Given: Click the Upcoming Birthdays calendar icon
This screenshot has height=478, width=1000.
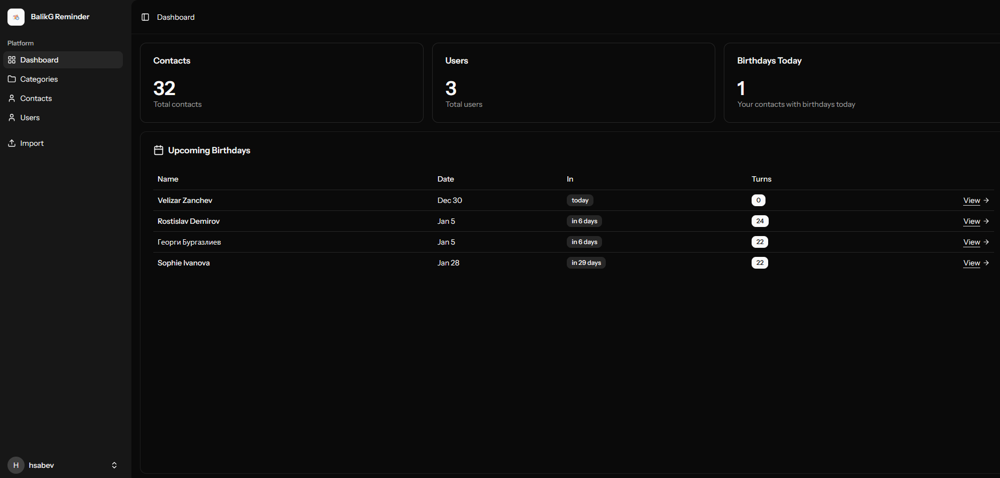Looking at the screenshot, I should click(x=159, y=150).
